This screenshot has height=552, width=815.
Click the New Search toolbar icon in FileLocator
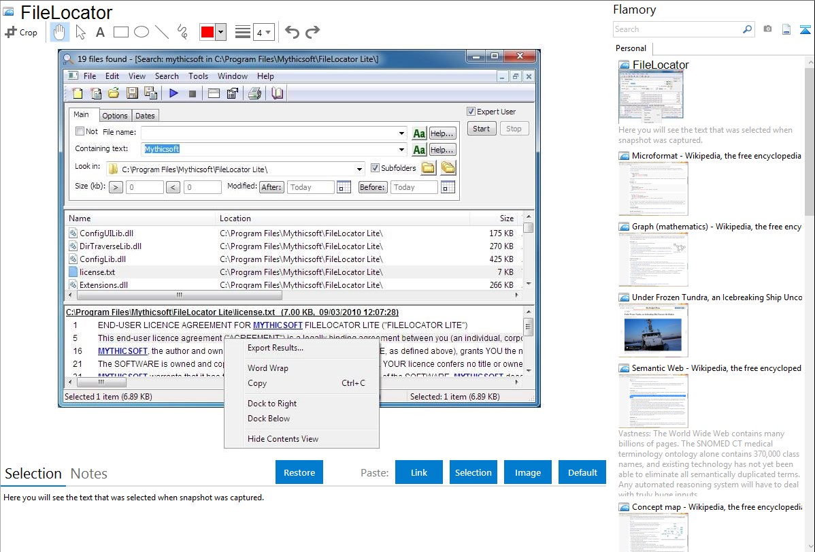click(78, 94)
